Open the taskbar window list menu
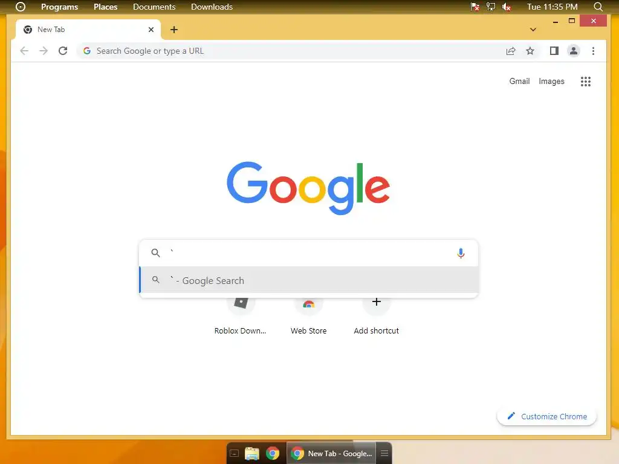The width and height of the screenshot is (619, 464). [x=384, y=453]
